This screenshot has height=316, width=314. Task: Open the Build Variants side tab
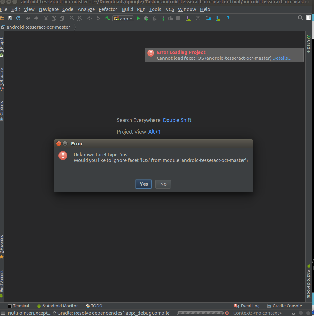tap(2, 283)
